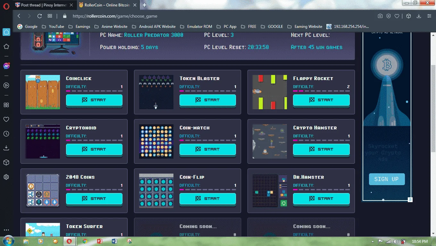This screenshot has width=436, height=246.
Task: Open Word from the taskbar
Action: point(114,241)
